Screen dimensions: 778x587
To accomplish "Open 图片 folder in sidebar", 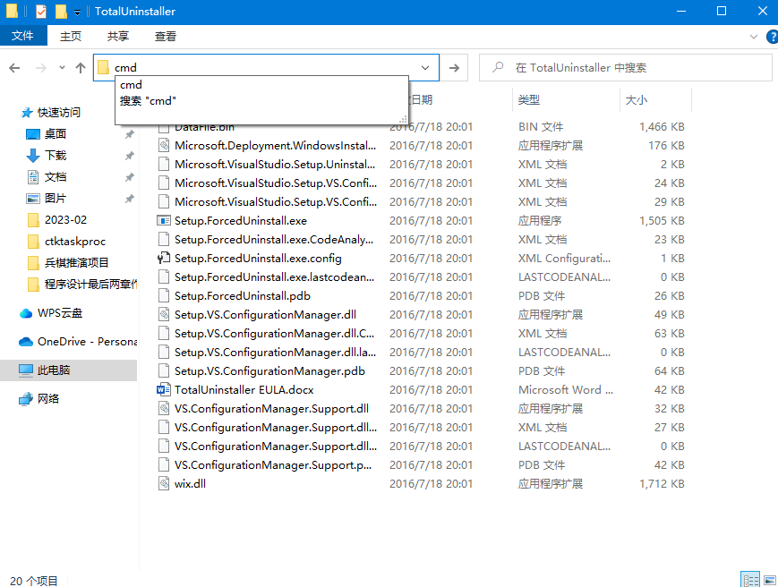I will click(56, 199).
